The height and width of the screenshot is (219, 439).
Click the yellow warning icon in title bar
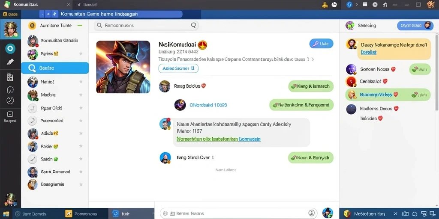[325, 4]
